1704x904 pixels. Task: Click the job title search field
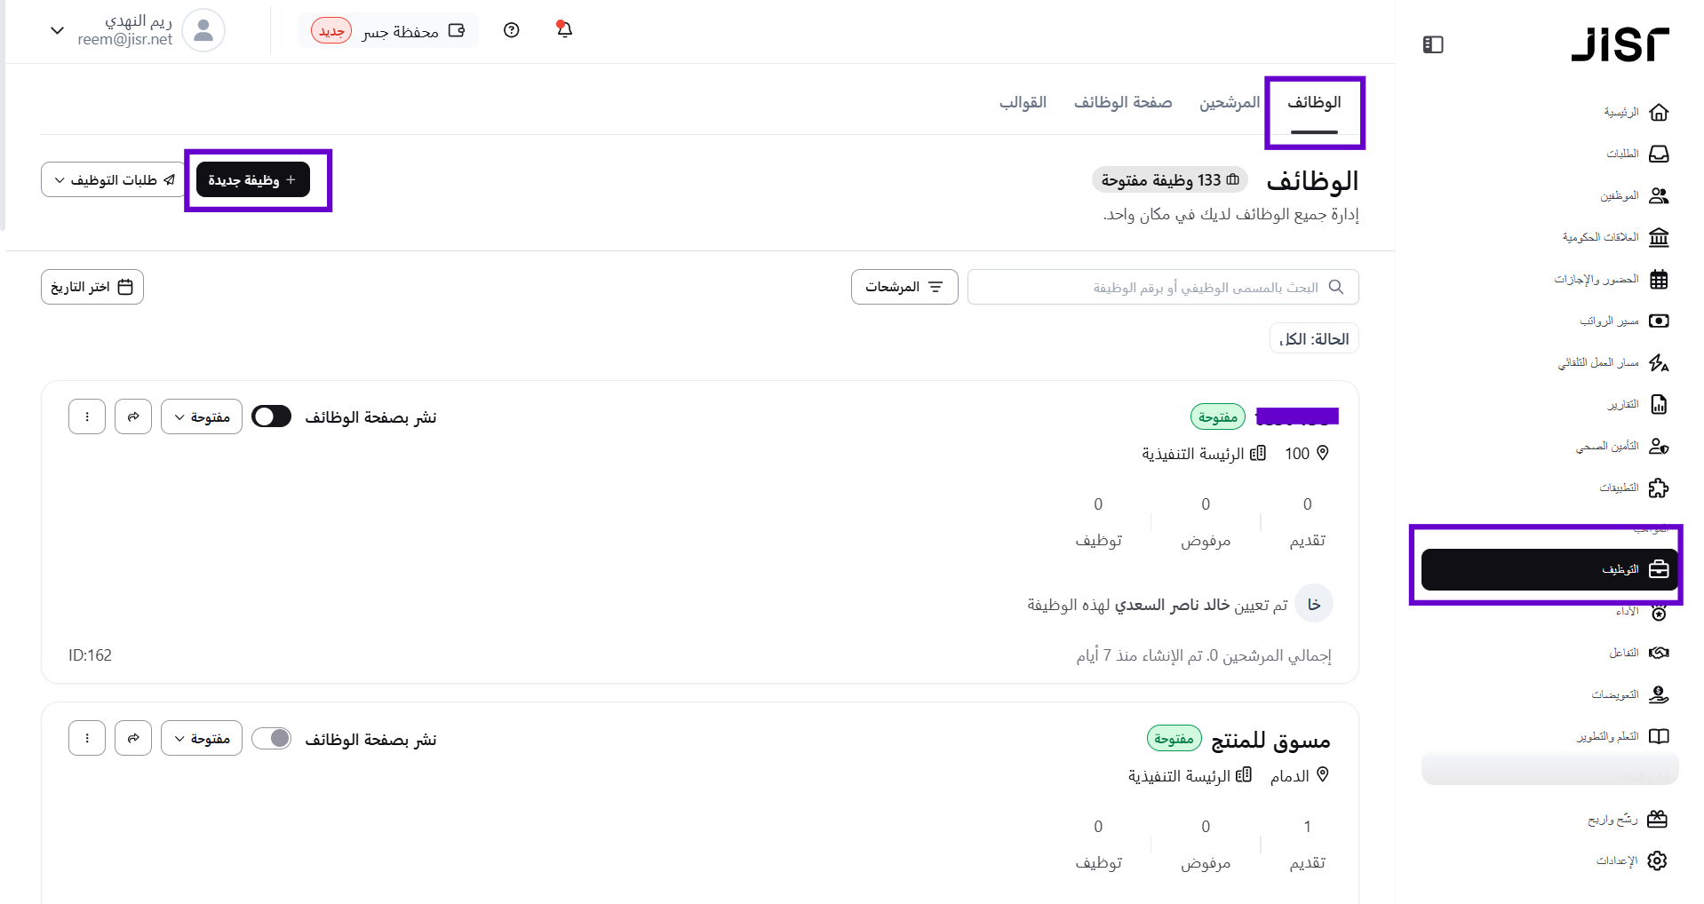(1155, 288)
